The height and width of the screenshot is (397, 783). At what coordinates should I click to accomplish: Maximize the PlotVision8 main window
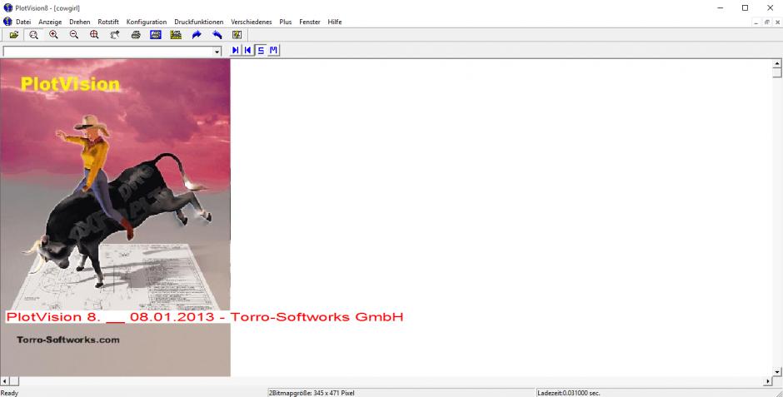(745, 7)
